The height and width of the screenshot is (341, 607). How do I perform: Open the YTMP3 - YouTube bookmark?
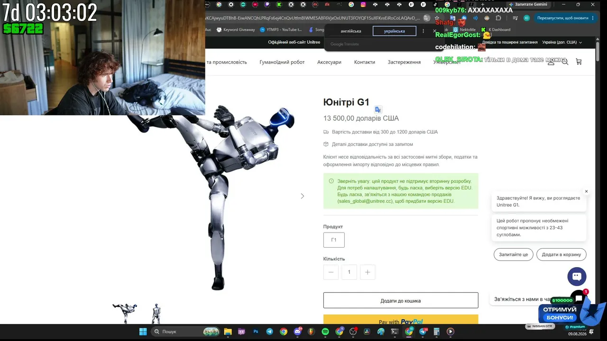click(281, 29)
